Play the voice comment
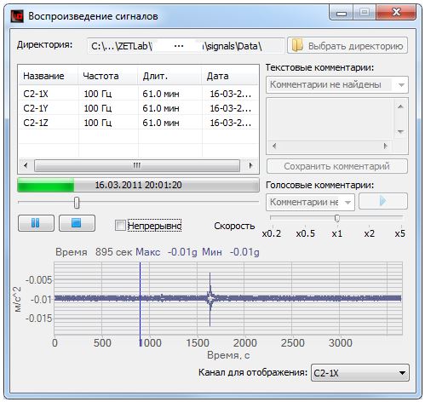 point(383,201)
